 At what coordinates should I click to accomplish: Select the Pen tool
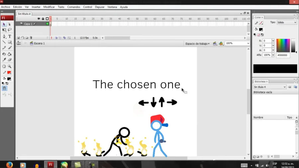4,37
